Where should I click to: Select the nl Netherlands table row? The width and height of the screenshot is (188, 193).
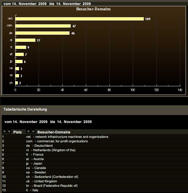pos(51,150)
